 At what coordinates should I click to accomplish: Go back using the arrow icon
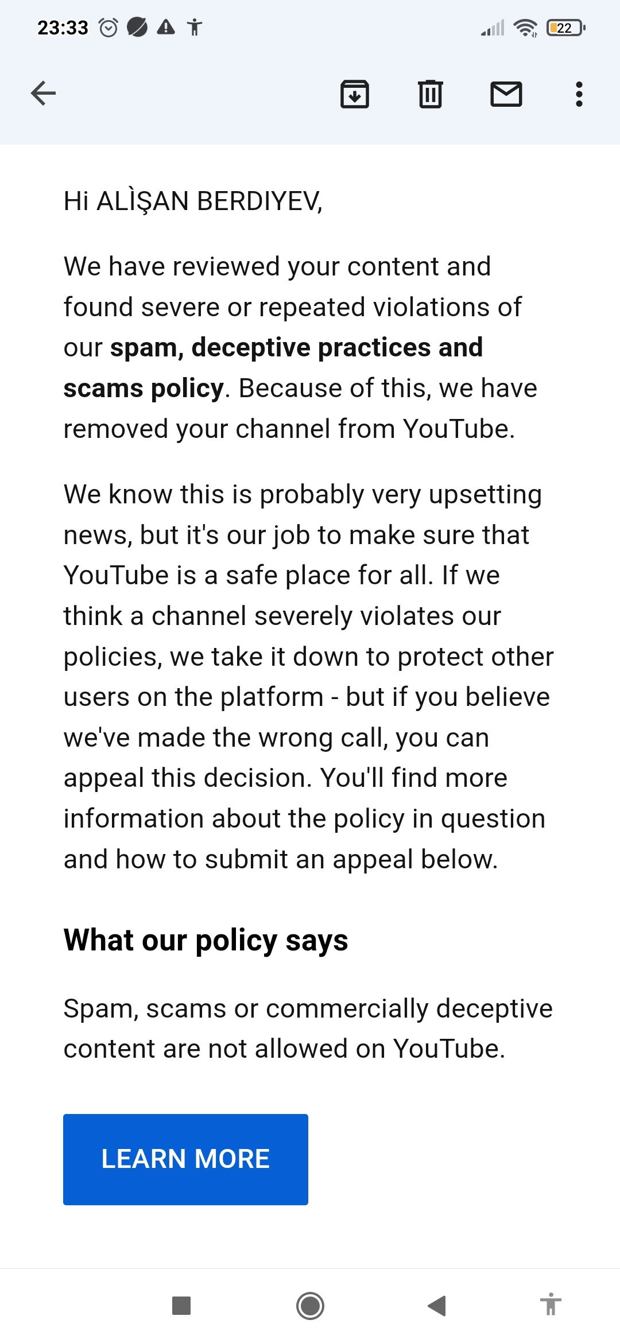click(x=43, y=94)
